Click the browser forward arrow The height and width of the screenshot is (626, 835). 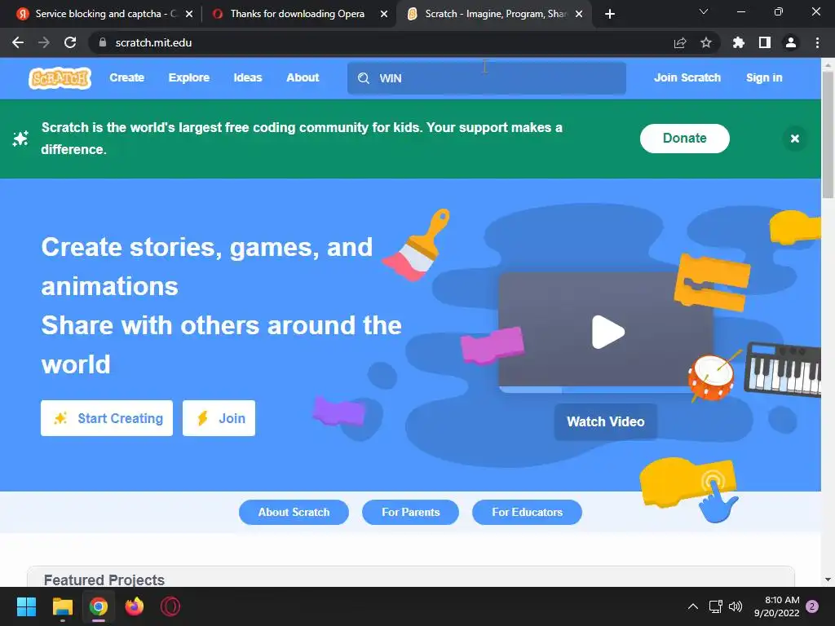44,42
